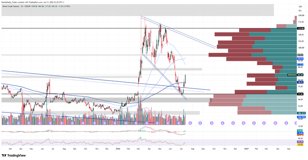
Task: Click the 71.42 support line label
Action: coord(300,94)
